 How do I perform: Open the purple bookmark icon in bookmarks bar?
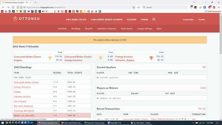pyautogui.click(x=28, y=11)
